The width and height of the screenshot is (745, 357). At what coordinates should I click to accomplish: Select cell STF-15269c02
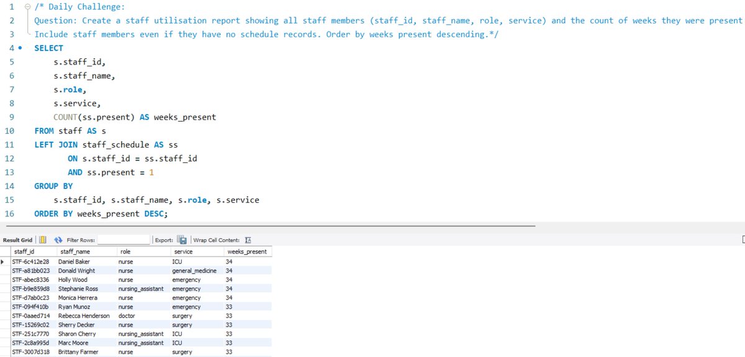click(34, 325)
